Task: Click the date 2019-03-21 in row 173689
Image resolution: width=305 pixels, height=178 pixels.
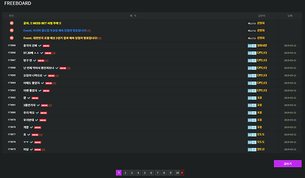Action: 290,46
